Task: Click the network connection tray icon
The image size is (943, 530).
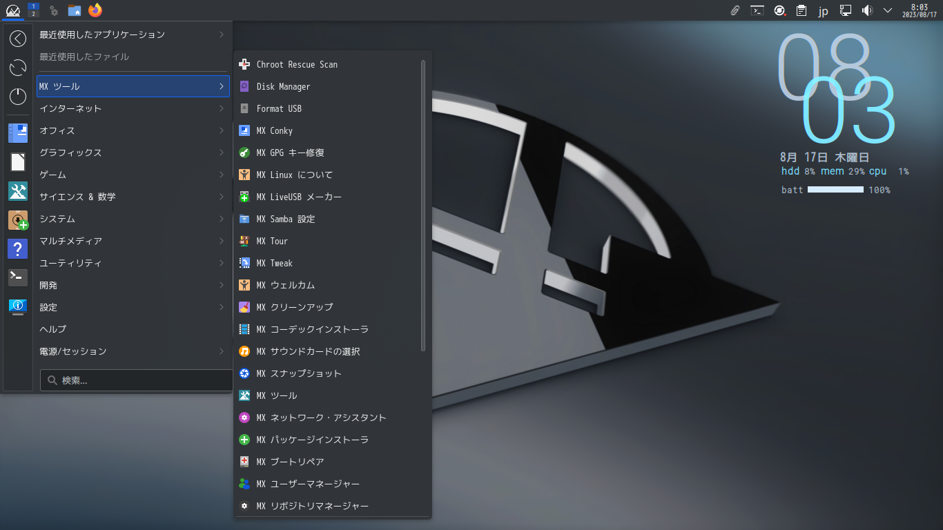Action: click(x=846, y=10)
